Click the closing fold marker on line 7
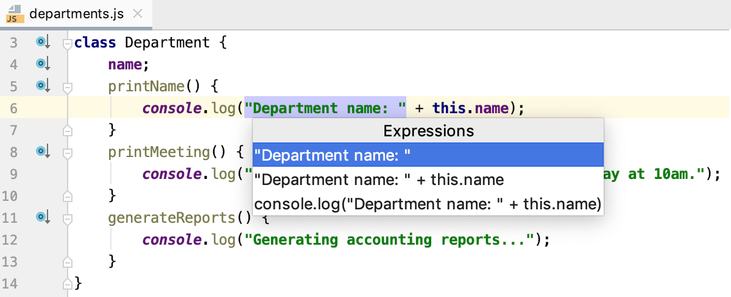The image size is (731, 297). (x=68, y=130)
